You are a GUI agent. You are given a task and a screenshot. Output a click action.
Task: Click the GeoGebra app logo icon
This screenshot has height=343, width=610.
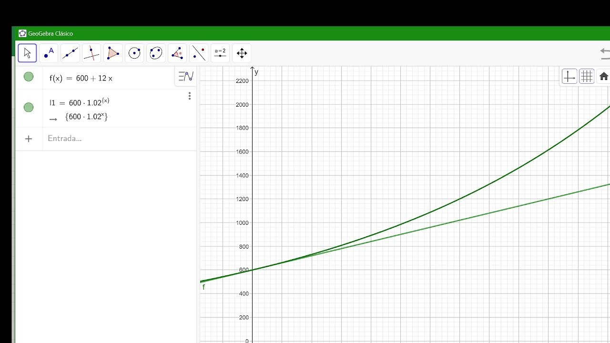(22, 33)
